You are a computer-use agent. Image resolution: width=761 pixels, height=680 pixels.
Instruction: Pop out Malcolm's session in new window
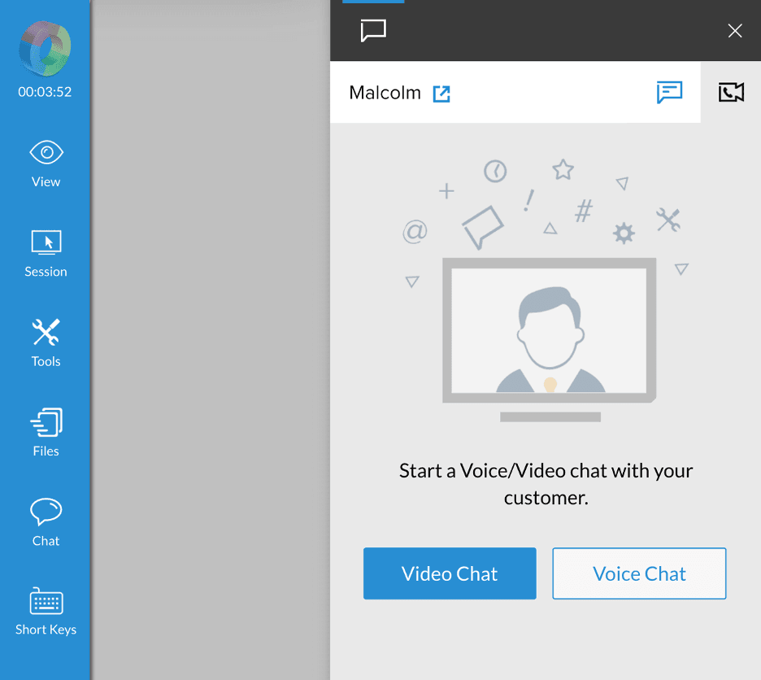(441, 94)
